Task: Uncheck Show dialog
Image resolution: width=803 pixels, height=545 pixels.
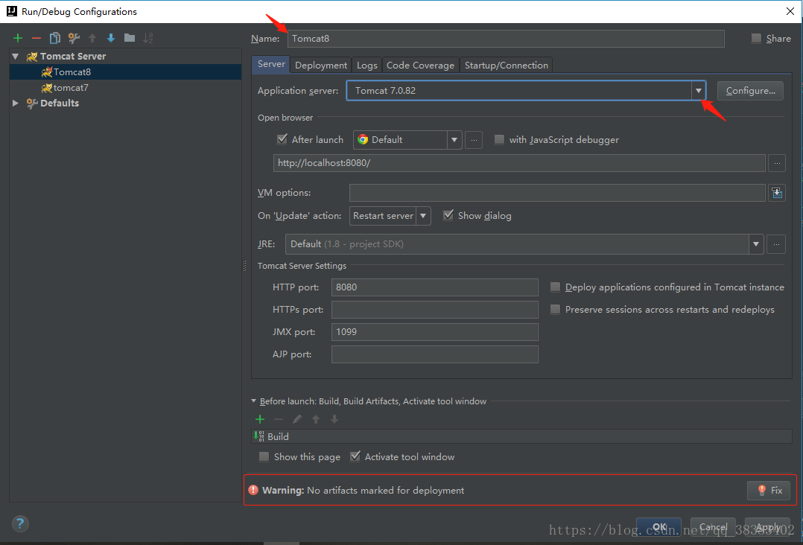Action: pyautogui.click(x=448, y=215)
